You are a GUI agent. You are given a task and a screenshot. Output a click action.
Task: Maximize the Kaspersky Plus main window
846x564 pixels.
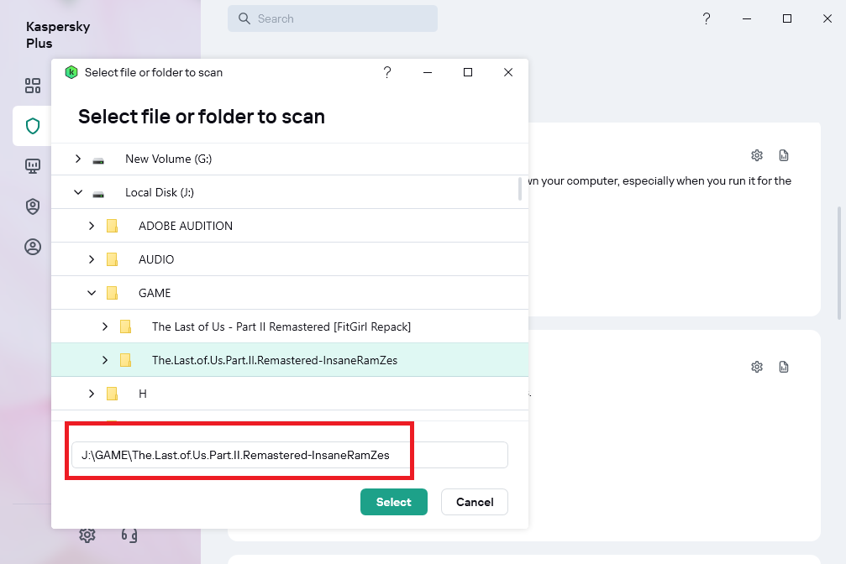pyautogui.click(x=787, y=18)
